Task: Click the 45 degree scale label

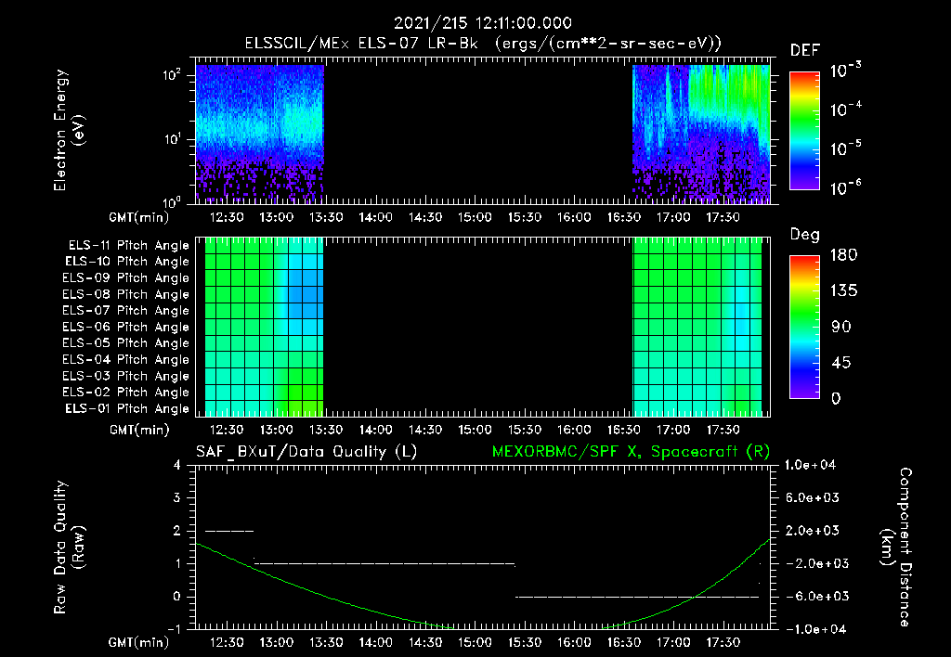Action: coord(840,363)
